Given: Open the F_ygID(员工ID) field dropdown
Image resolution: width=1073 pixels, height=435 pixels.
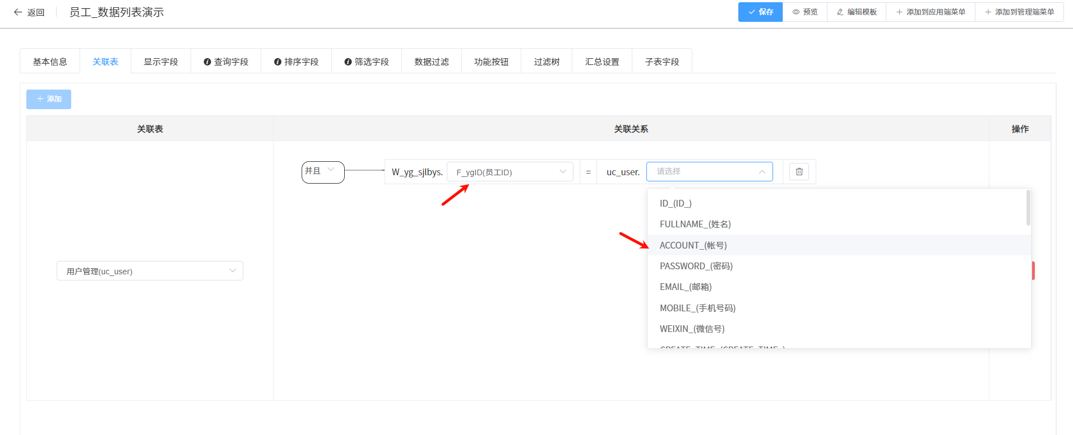Looking at the screenshot, I should coord(510,172).
